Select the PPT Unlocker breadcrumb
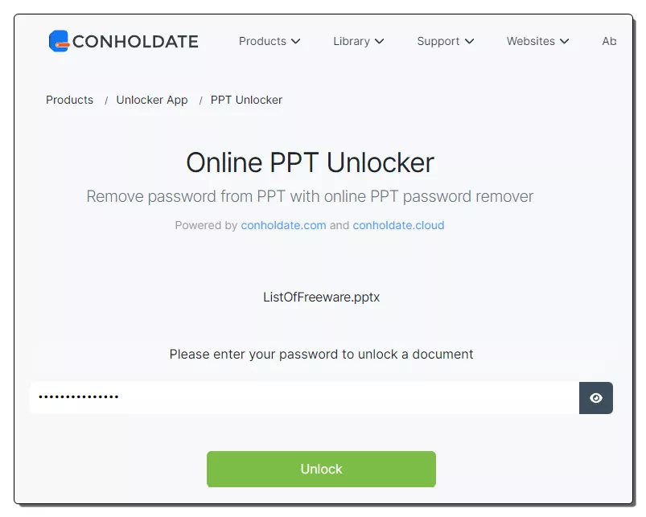Image resolution: width=646 pixels, height=517 pixels. [246, 100]
